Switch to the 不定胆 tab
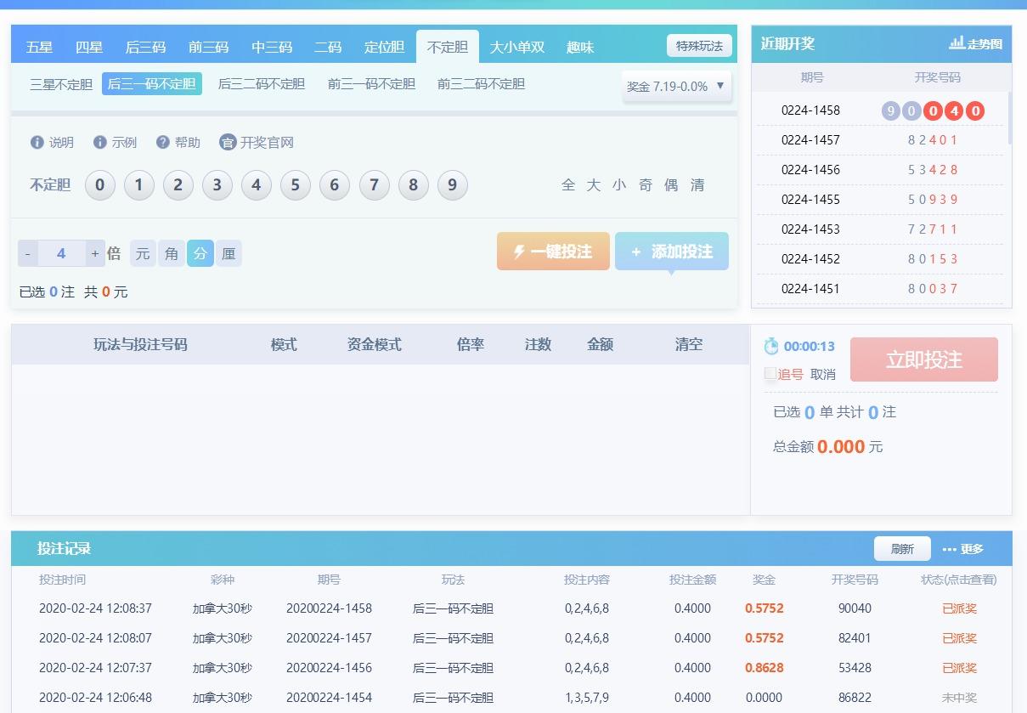 coord(448,47)
